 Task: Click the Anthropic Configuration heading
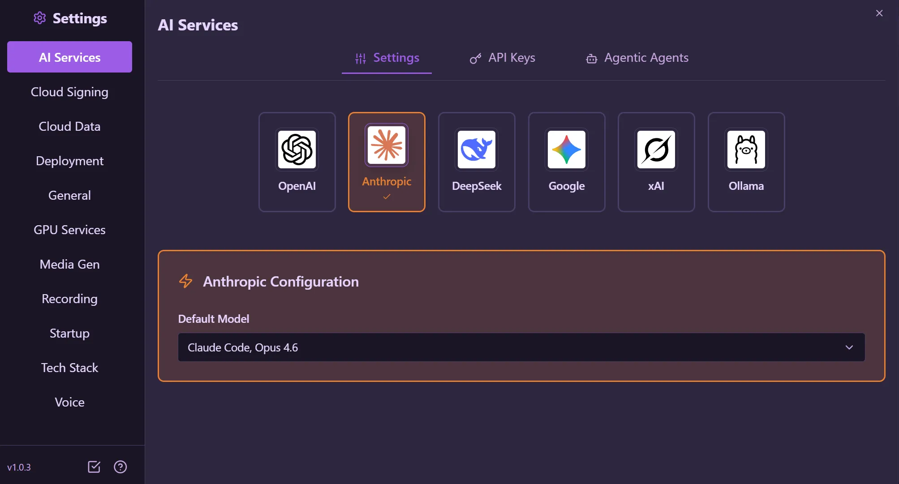click(x=281, y=281)
